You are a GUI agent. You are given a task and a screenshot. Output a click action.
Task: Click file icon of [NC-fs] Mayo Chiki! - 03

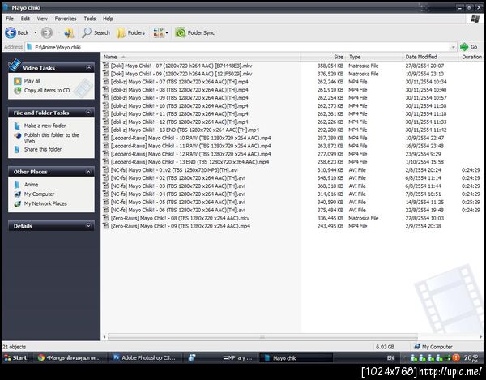click(106, 186)
